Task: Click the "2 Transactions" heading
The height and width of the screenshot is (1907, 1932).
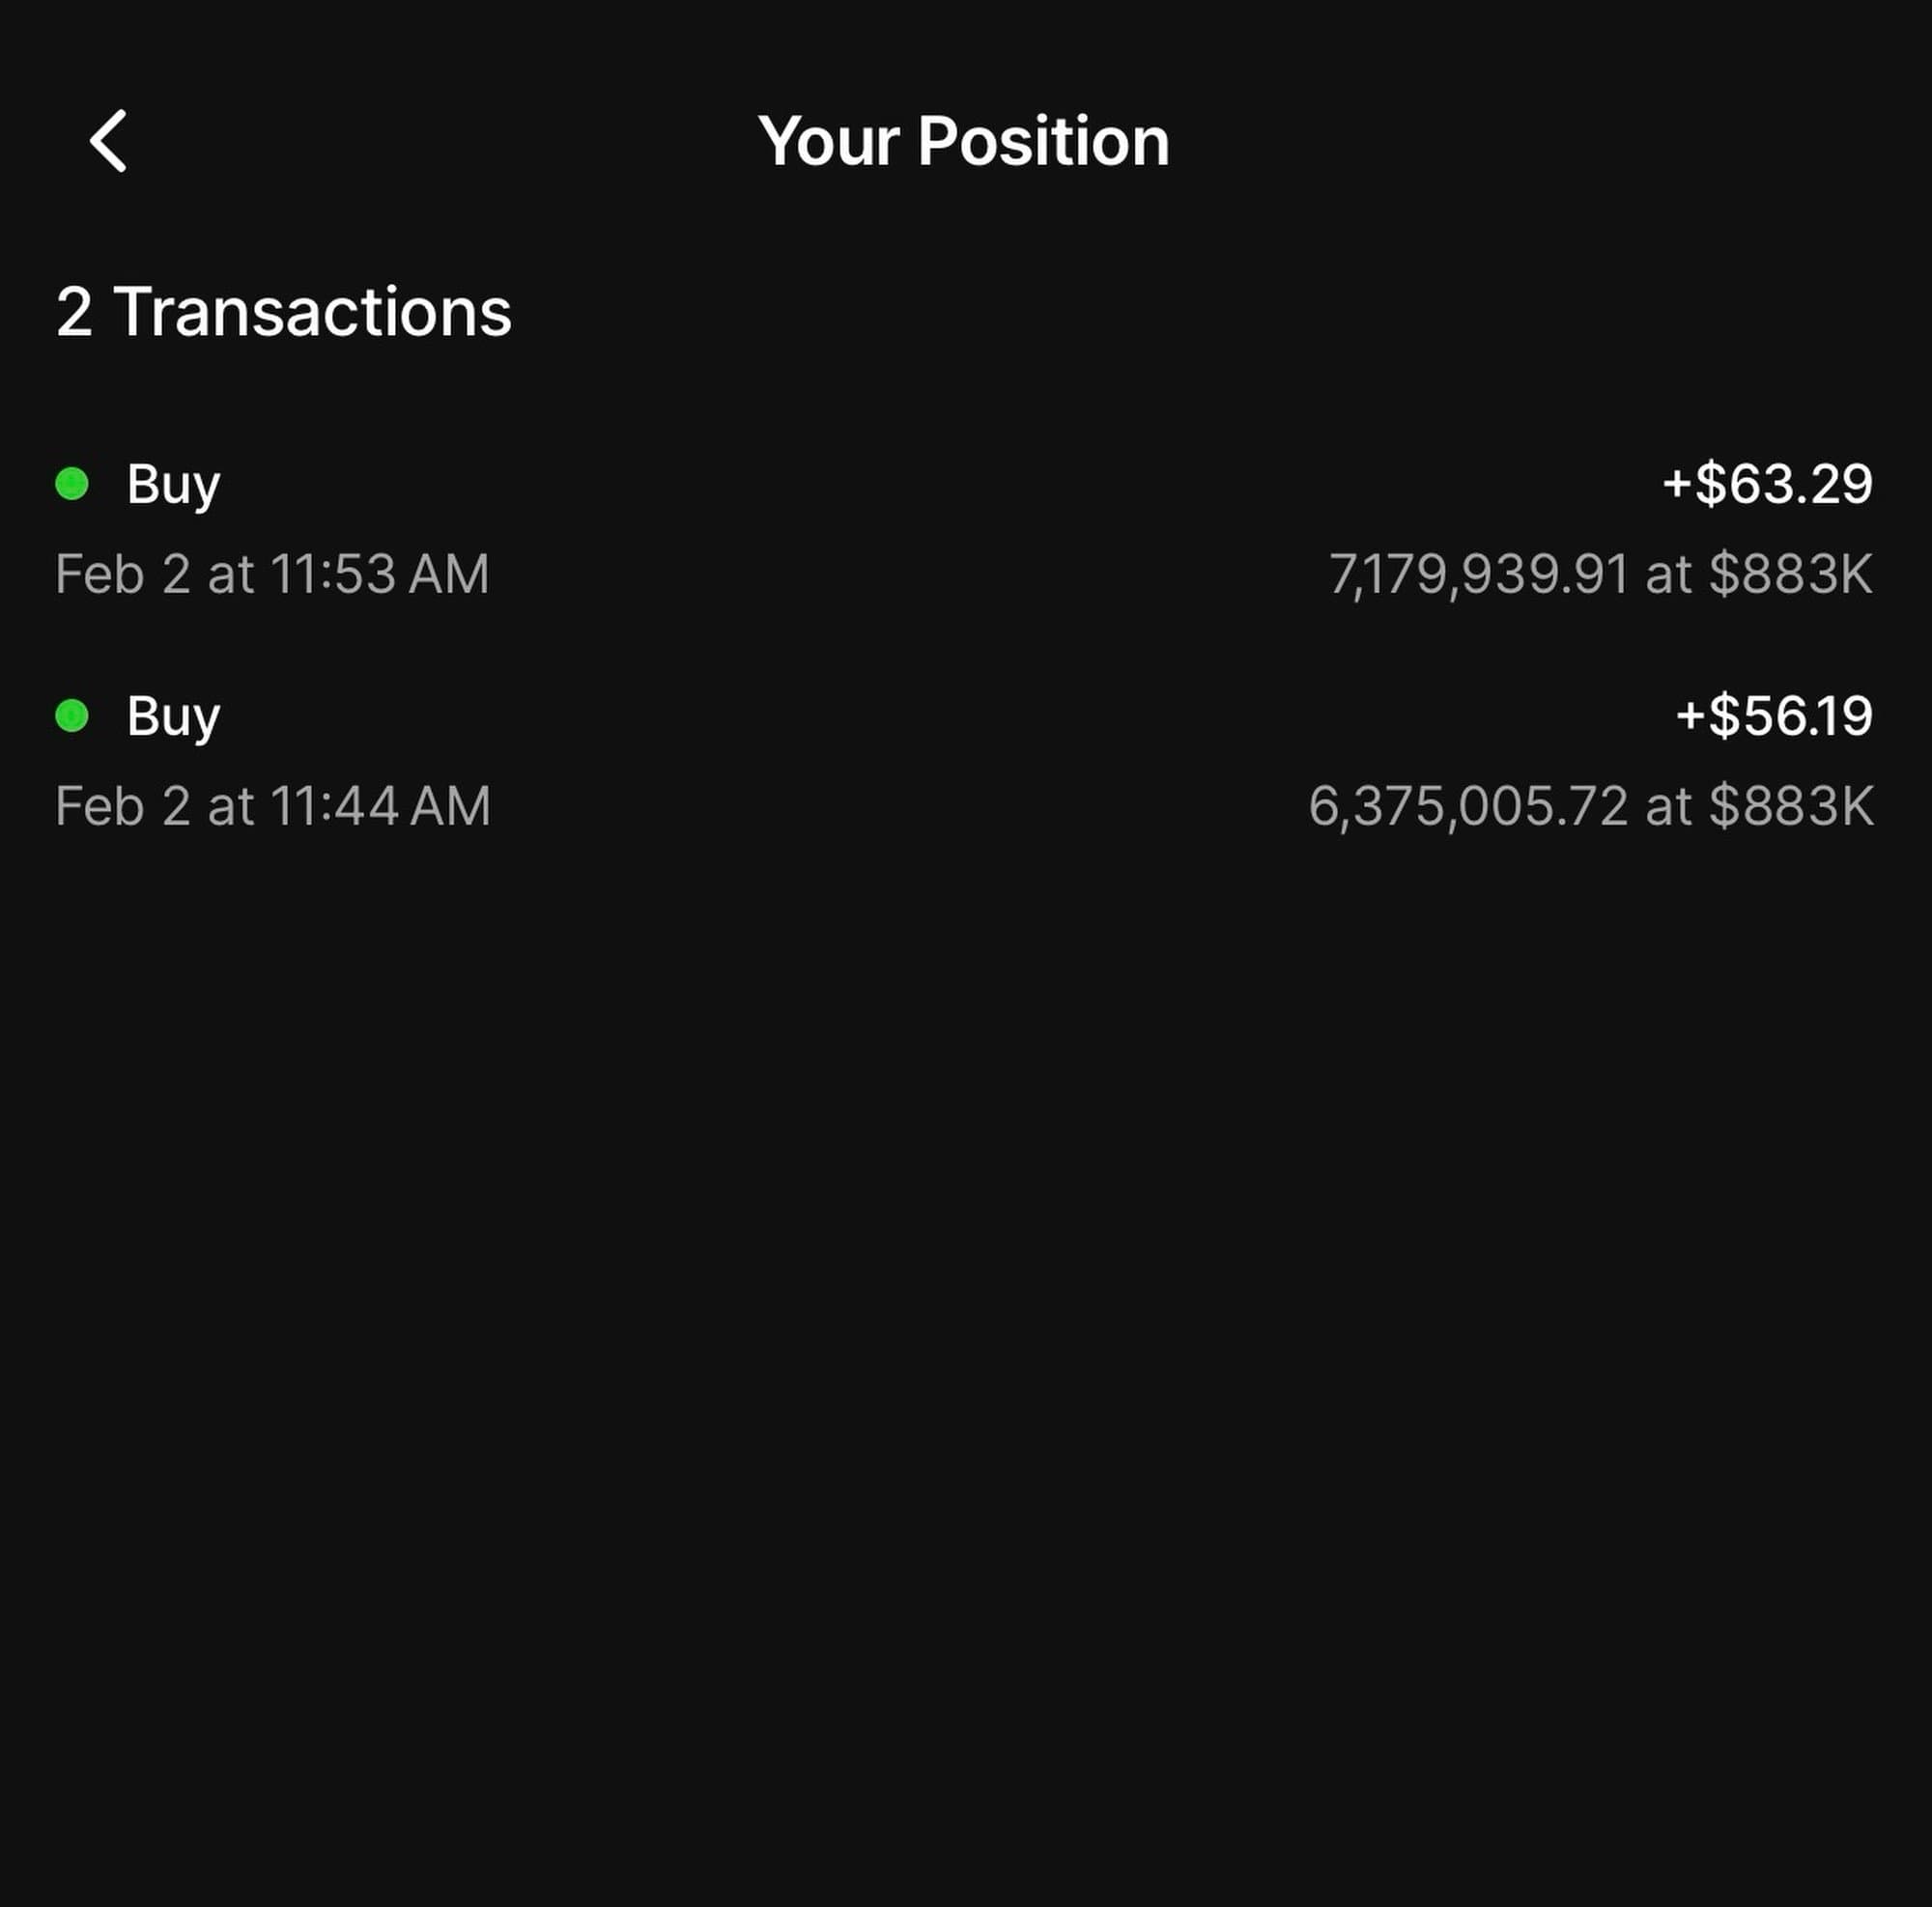Action: tap(284, 312)
